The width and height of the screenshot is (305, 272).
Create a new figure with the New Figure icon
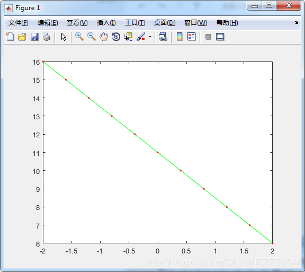(10, 37)
